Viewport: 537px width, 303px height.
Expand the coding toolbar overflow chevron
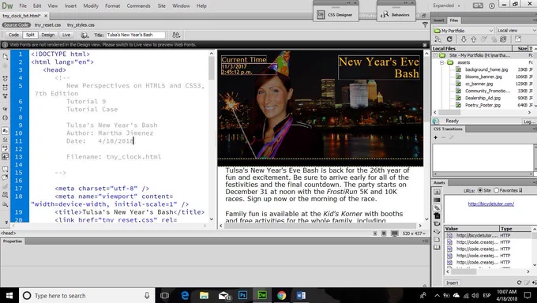tap(6, 223)
